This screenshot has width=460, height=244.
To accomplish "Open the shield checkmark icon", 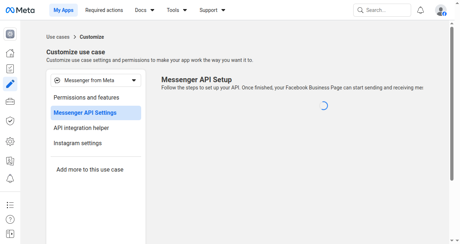I will pyautogui.click(x=10, y=121).
